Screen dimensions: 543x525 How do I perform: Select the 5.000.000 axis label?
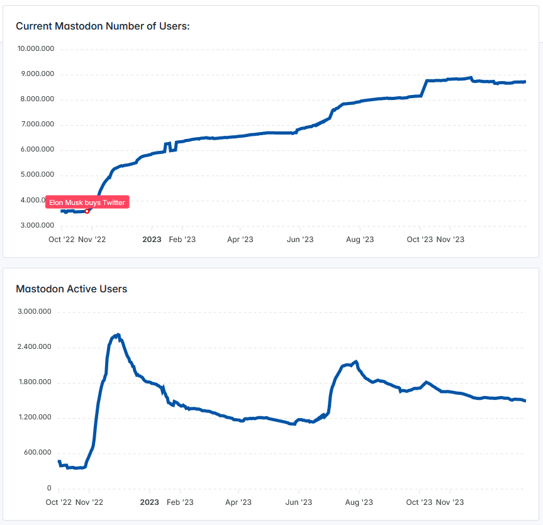[37, 175]
